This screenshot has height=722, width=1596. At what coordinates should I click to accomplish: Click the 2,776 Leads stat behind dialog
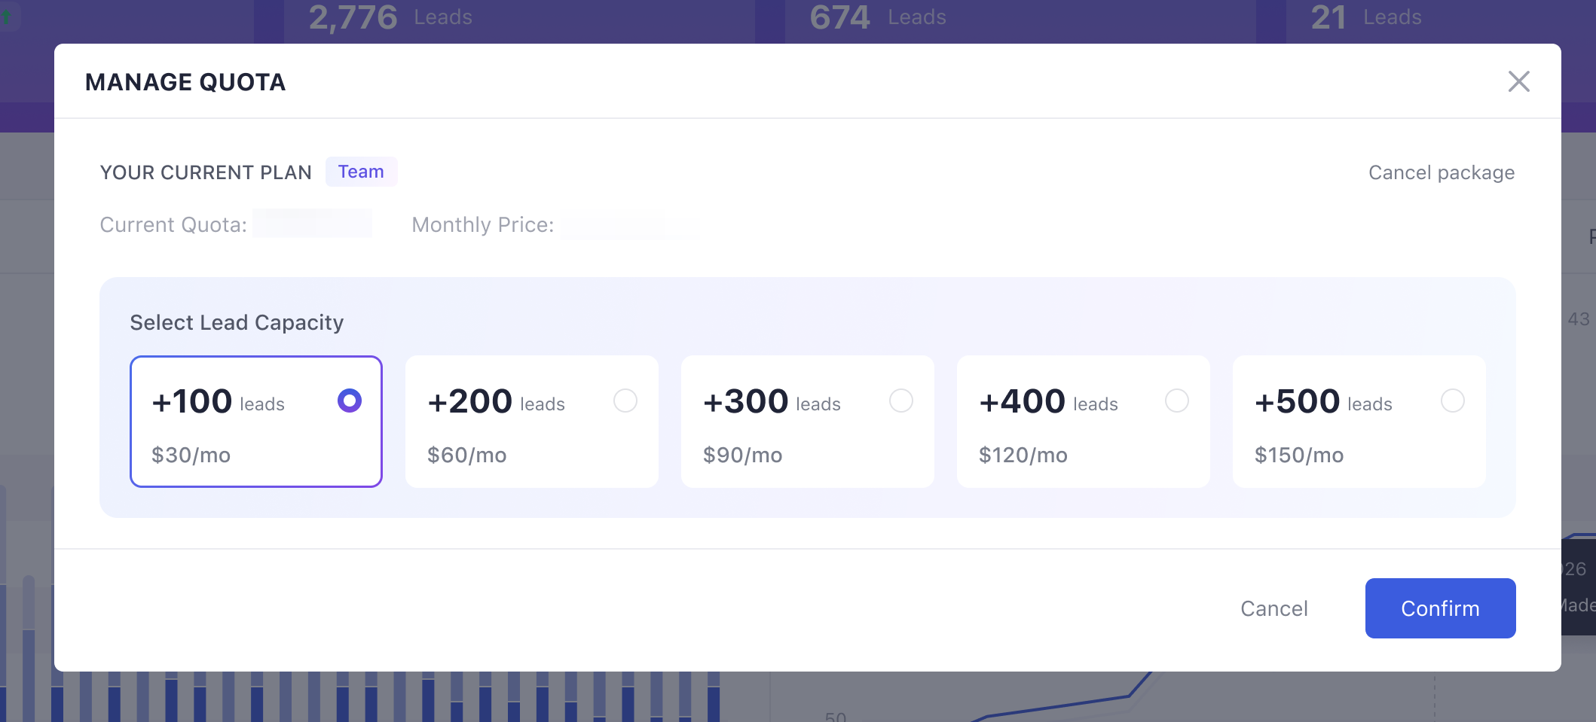390,17
